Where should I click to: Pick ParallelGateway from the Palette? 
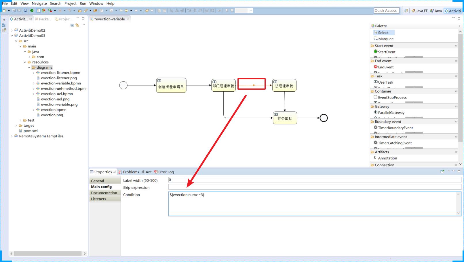[x=389, y=113]
